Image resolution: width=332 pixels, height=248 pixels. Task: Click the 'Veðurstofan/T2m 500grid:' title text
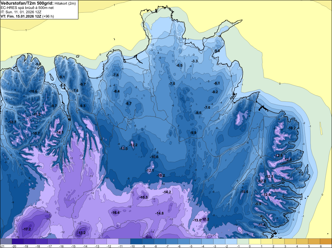pyautogui.click(x=27, y=3)
